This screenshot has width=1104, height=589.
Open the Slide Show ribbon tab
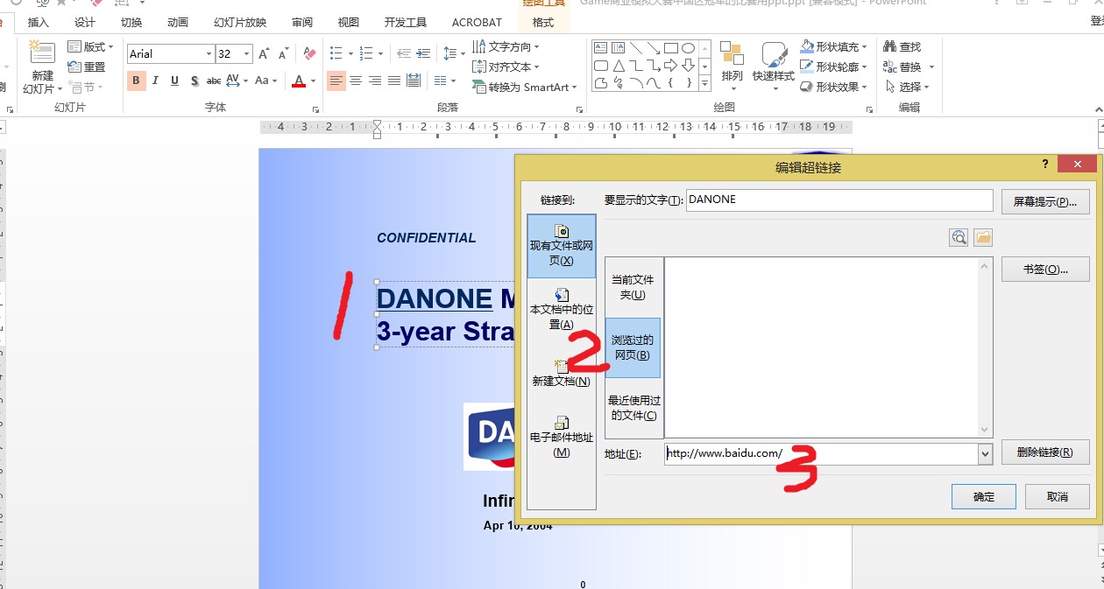[240, 23]
